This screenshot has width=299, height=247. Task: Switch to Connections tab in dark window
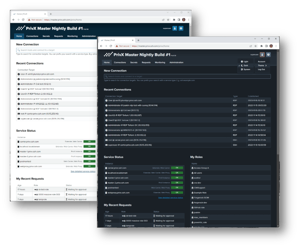click(x=120, y=62)
